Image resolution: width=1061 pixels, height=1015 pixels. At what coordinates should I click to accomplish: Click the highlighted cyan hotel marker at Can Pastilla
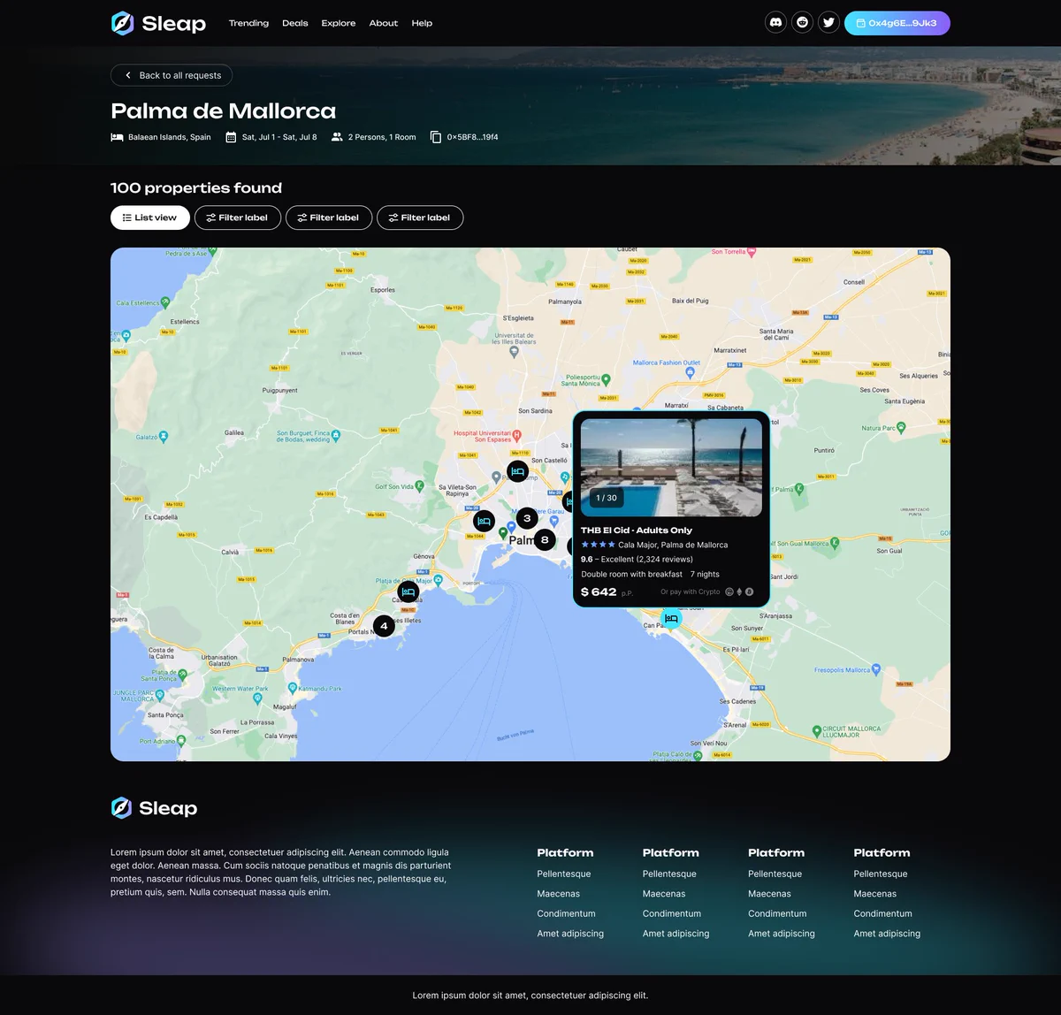click(671, 619)
